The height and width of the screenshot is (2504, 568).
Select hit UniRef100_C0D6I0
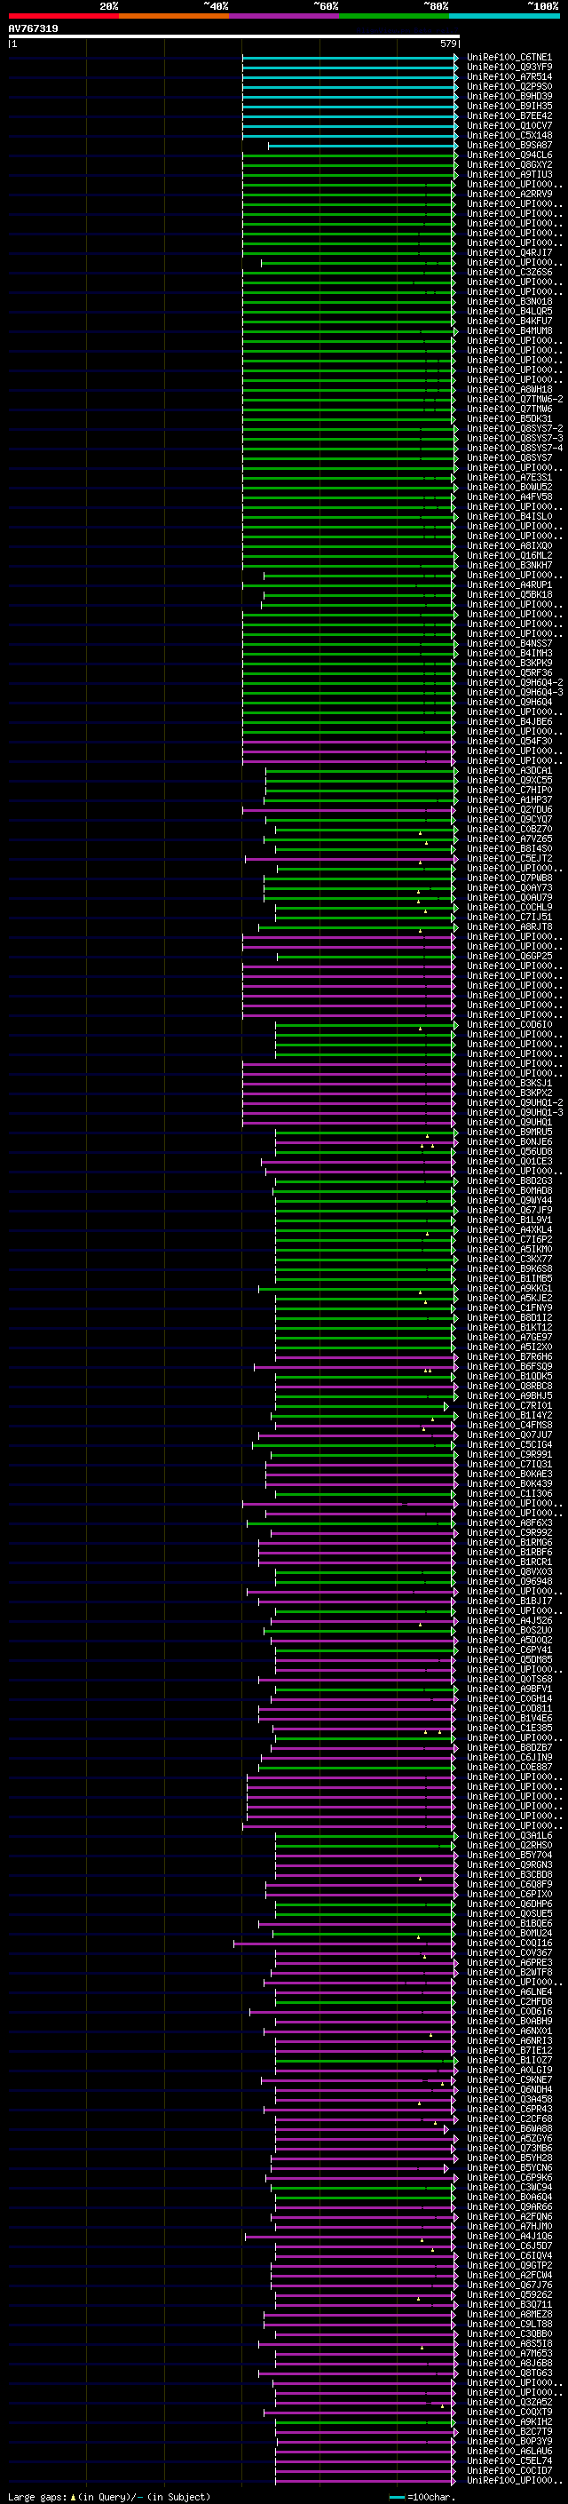[509, 1024]
